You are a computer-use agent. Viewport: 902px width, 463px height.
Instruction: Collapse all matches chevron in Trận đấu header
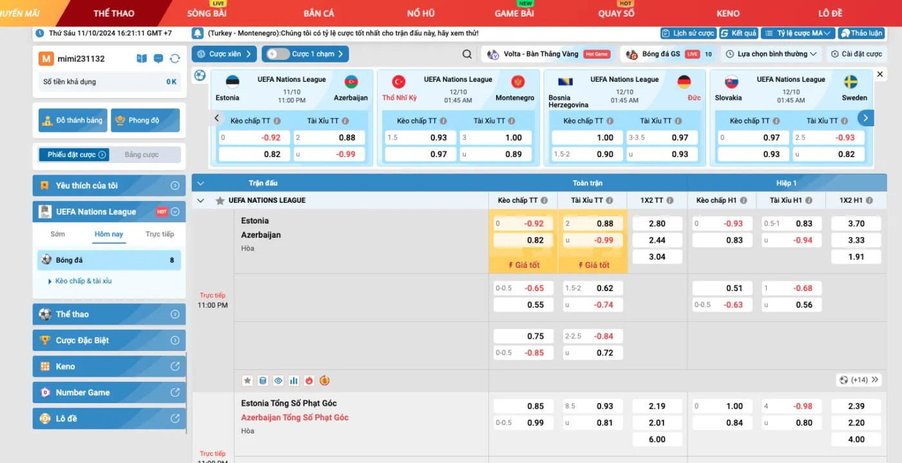[x=200, y=183]
